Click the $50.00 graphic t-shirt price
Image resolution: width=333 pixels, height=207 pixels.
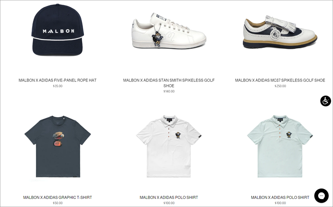coord(58,203)
